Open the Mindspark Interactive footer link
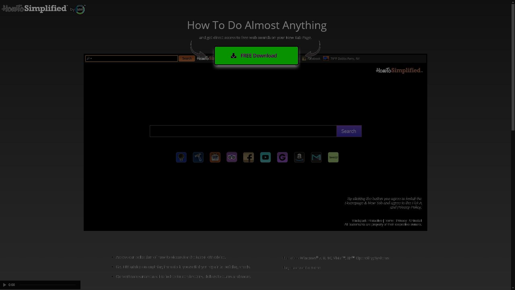515x290 pixels. [367, 221]
